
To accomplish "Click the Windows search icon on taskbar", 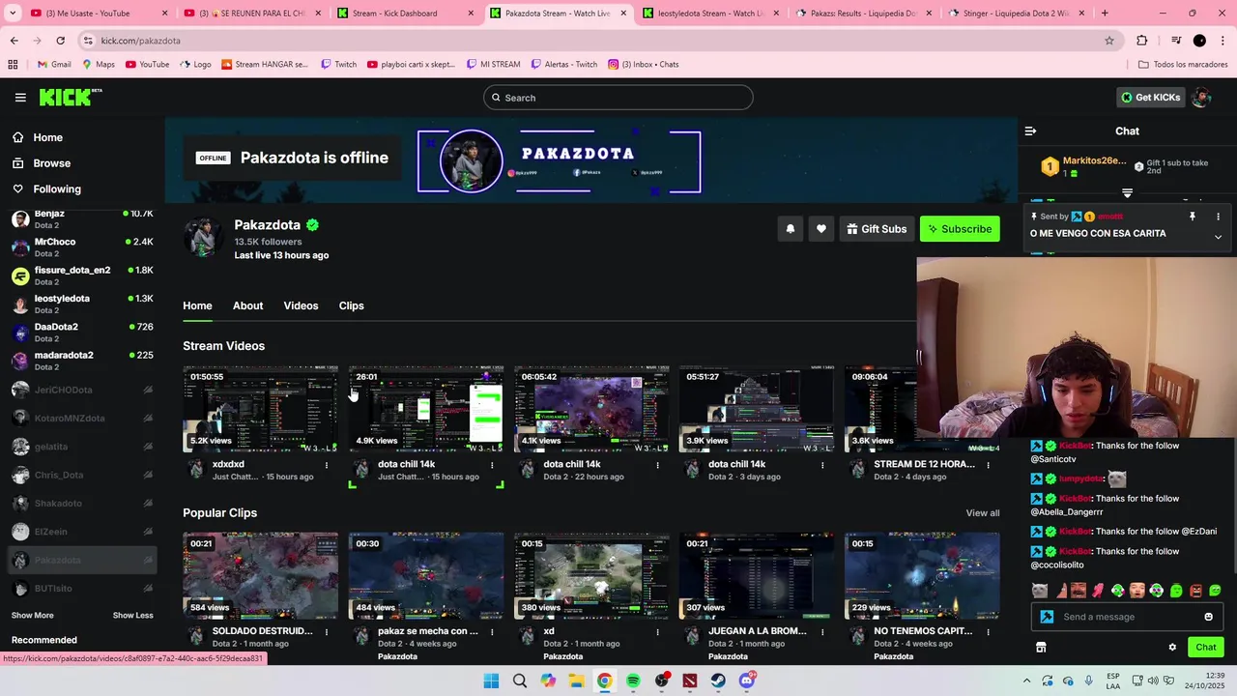I will coord(520,681).
